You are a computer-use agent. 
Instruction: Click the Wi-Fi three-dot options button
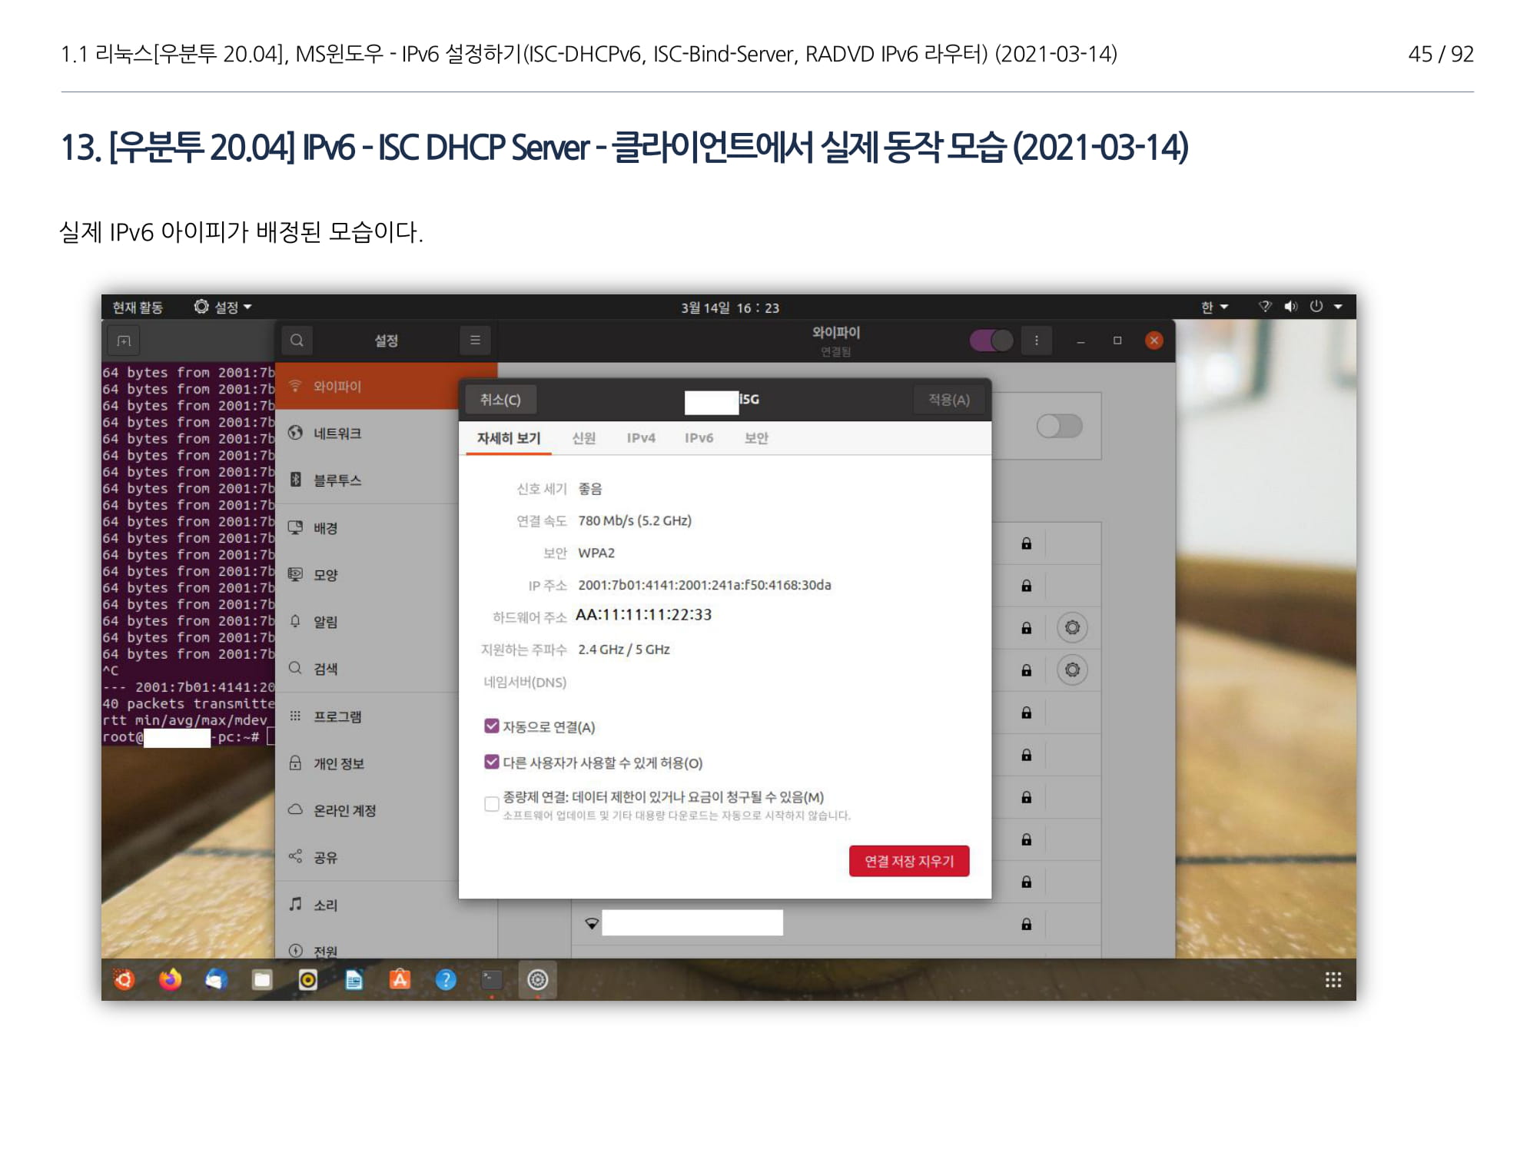click(1036, 341)
